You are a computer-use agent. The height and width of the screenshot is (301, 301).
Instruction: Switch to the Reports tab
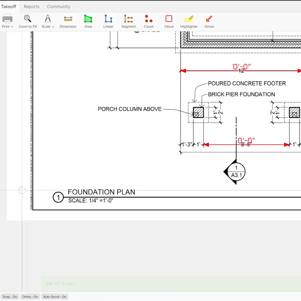point(31,6)
